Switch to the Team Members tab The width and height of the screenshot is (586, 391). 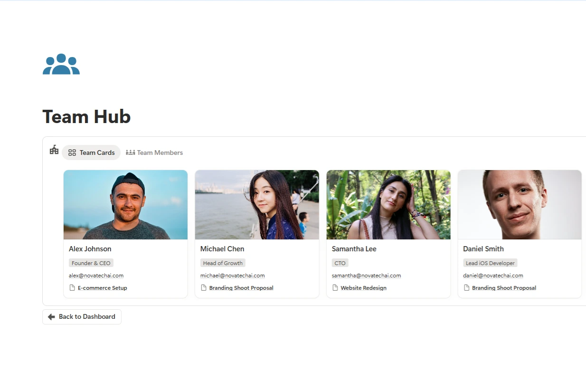154,153
